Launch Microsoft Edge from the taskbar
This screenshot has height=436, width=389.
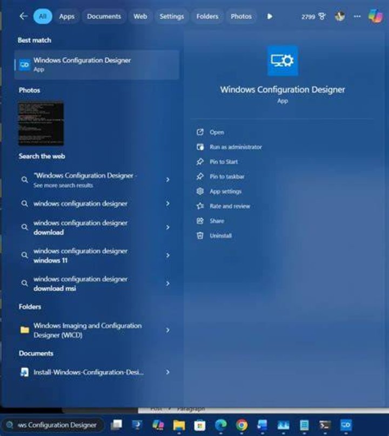[221, 425]
